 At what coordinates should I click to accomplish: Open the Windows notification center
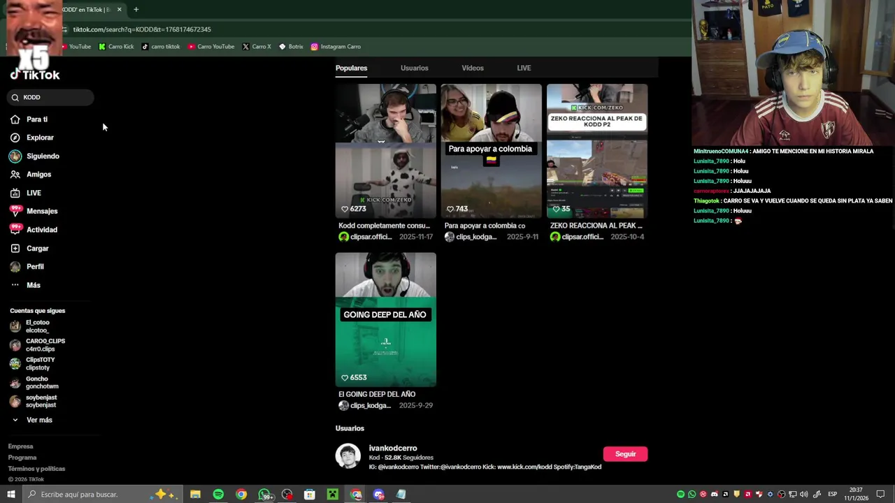880,495
